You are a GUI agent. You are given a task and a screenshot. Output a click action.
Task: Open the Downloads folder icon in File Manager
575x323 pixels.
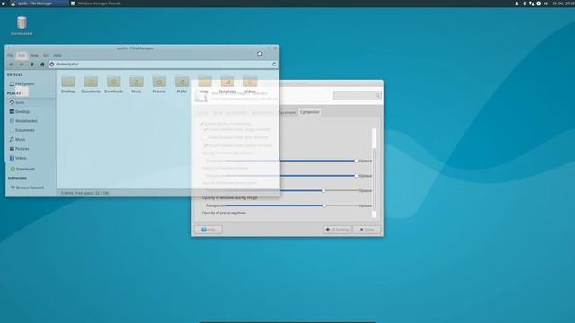(x=114, y=84)
